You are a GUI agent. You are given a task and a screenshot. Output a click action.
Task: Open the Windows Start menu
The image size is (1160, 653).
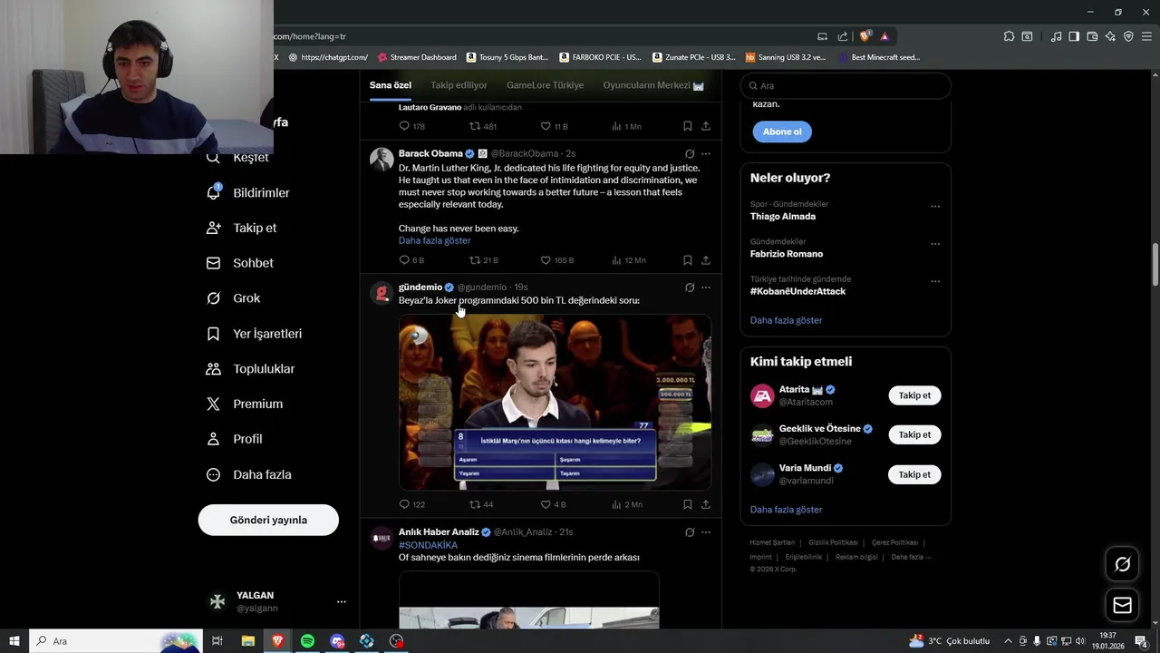pos(14,641)
